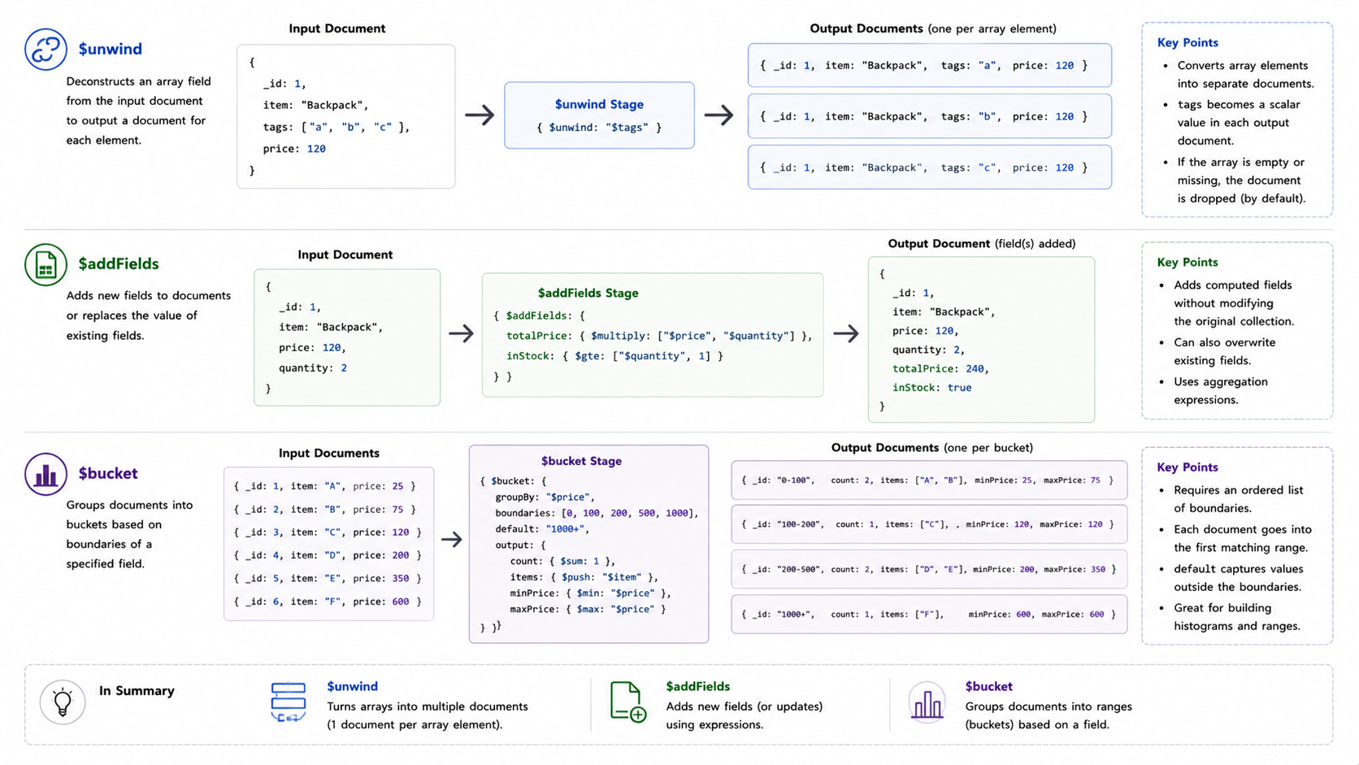Click the inStock $gte expression line
The width and height of the screenshot is (1359, 765).
click(614, 356)
